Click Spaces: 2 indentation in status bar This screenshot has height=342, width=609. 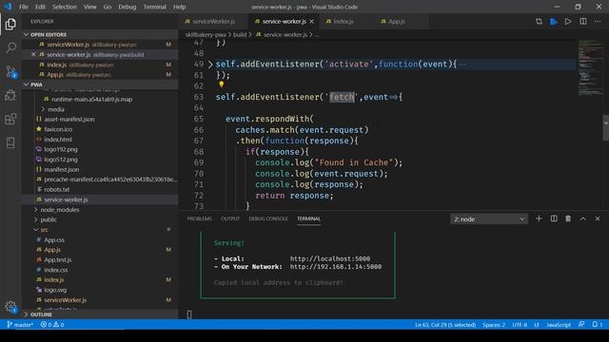[x=494, y=325]
